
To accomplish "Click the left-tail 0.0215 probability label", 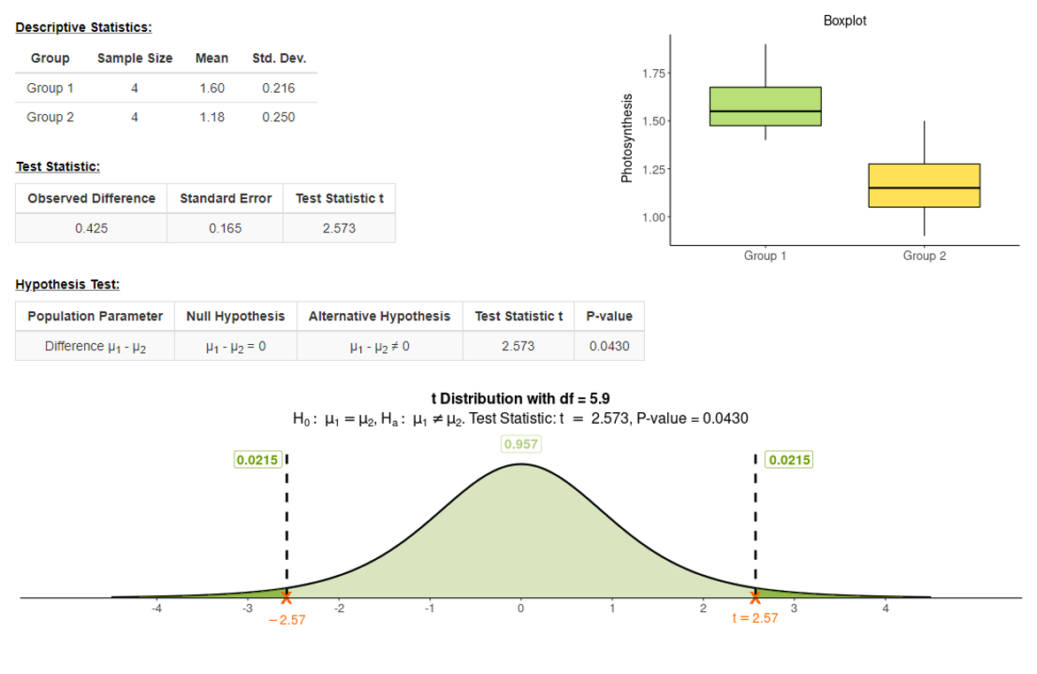I will tap(257, 460).
